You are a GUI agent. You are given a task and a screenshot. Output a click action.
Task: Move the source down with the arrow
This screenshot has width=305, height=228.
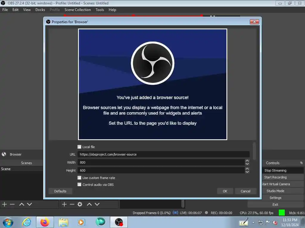(x=97, y=204)
